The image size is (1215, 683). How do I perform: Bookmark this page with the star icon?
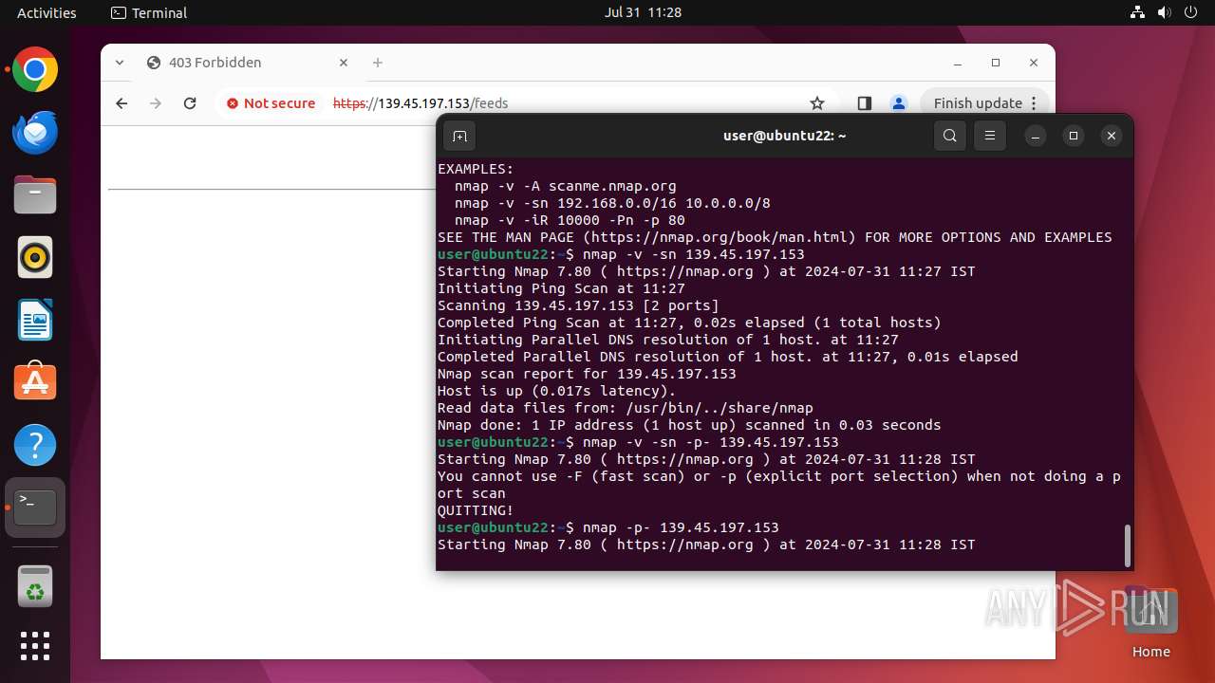(x=817, y=103)
